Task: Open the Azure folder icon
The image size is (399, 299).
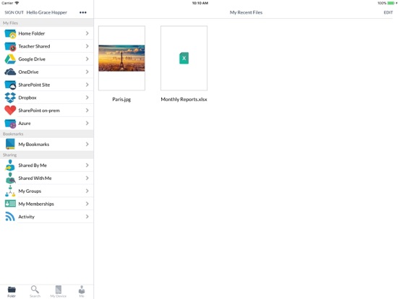Action: (x=10, y=123)
